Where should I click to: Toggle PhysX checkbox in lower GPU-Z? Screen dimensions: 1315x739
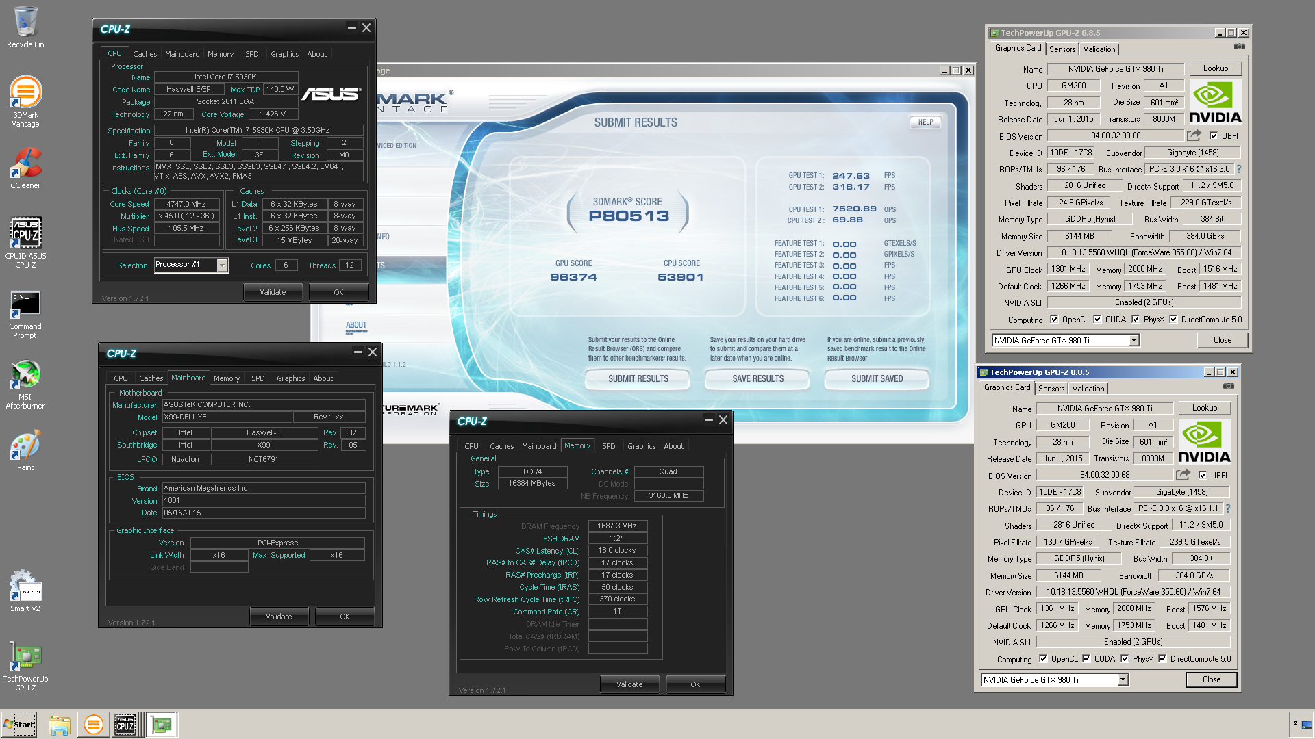coord(1125,659)
